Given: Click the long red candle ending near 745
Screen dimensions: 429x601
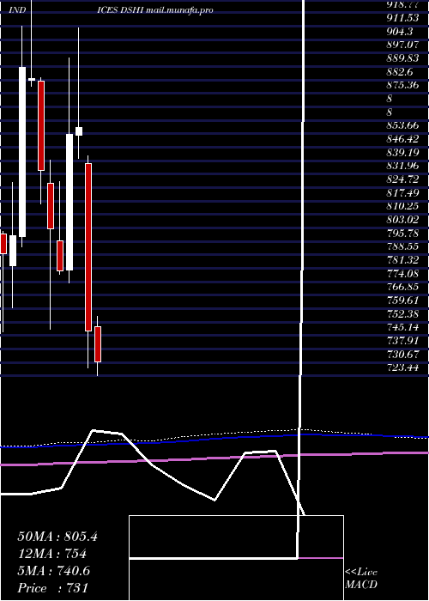Looking at the screenshot, I should [x=88, y=247].
